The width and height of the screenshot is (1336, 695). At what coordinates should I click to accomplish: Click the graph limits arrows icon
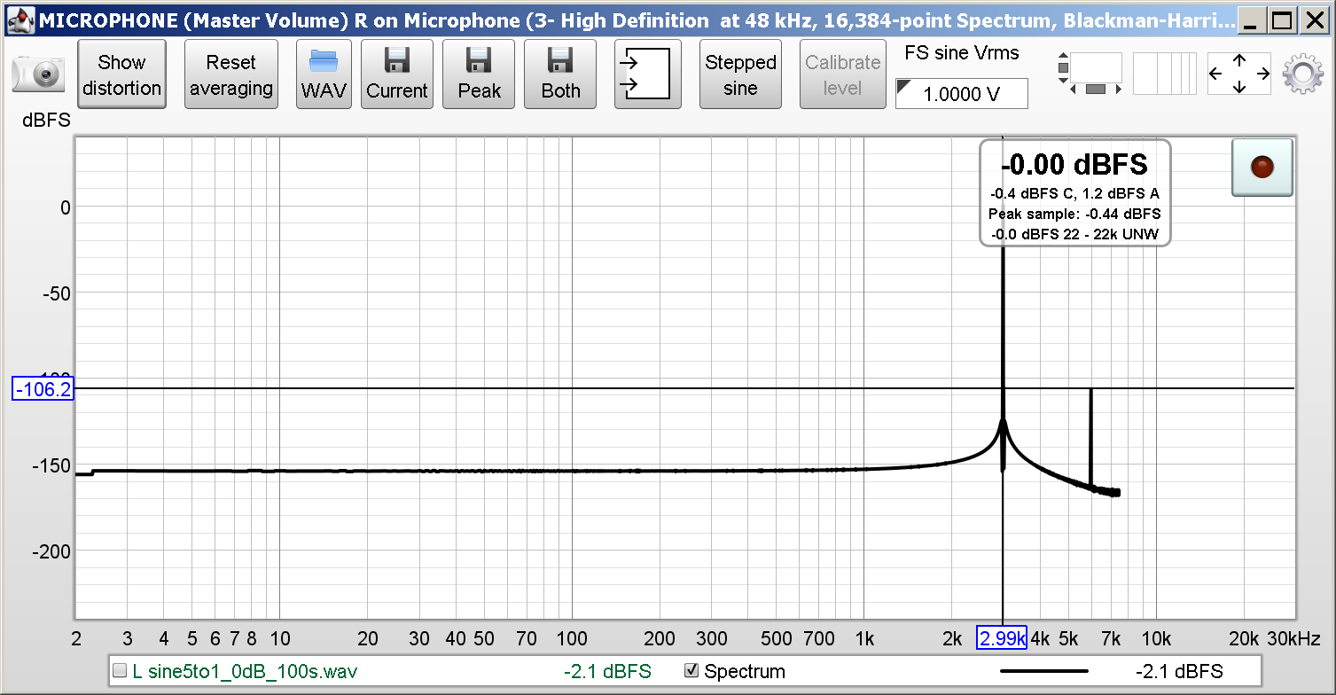(1238, 74)
